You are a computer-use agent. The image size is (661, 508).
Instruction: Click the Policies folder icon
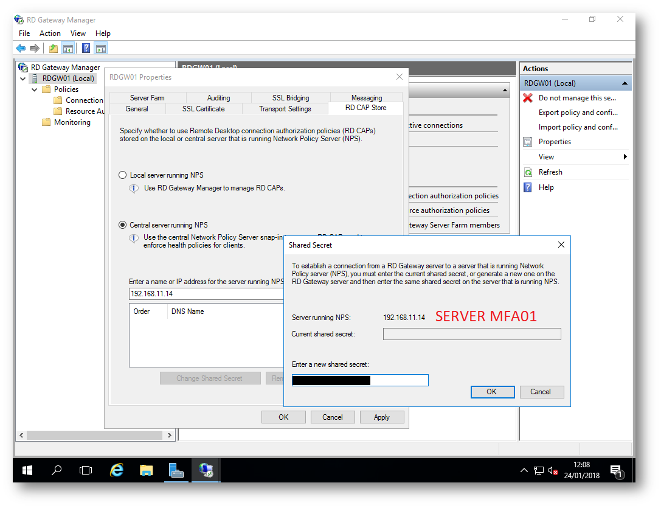click(46, 89)
